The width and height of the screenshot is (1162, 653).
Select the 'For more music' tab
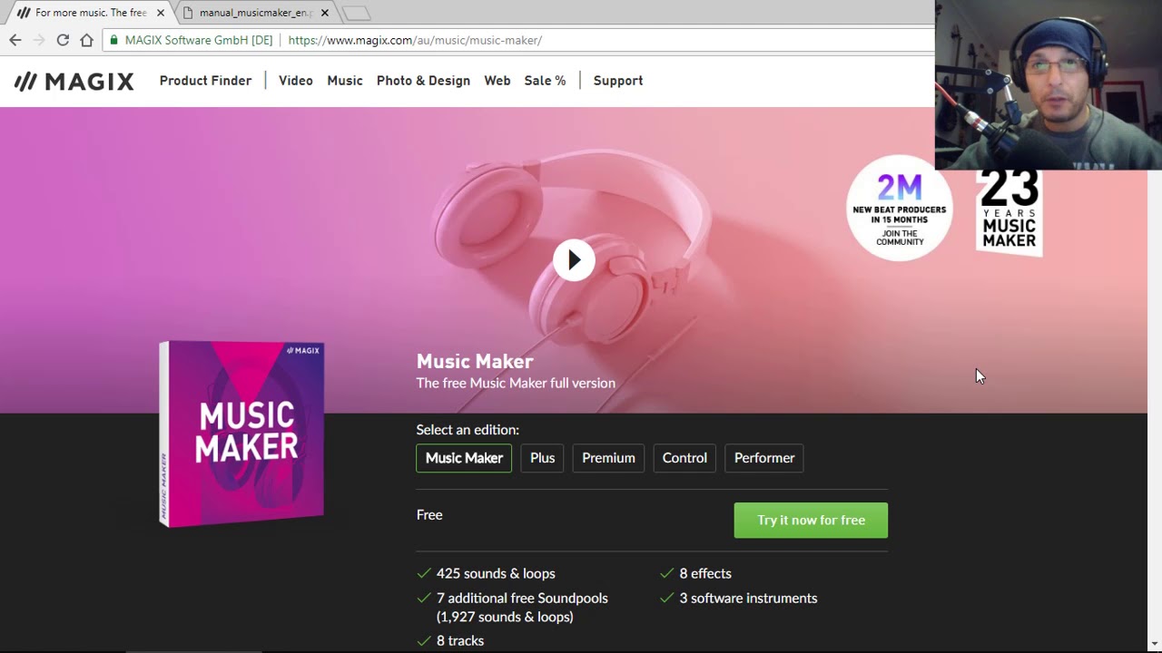(89, 13)
